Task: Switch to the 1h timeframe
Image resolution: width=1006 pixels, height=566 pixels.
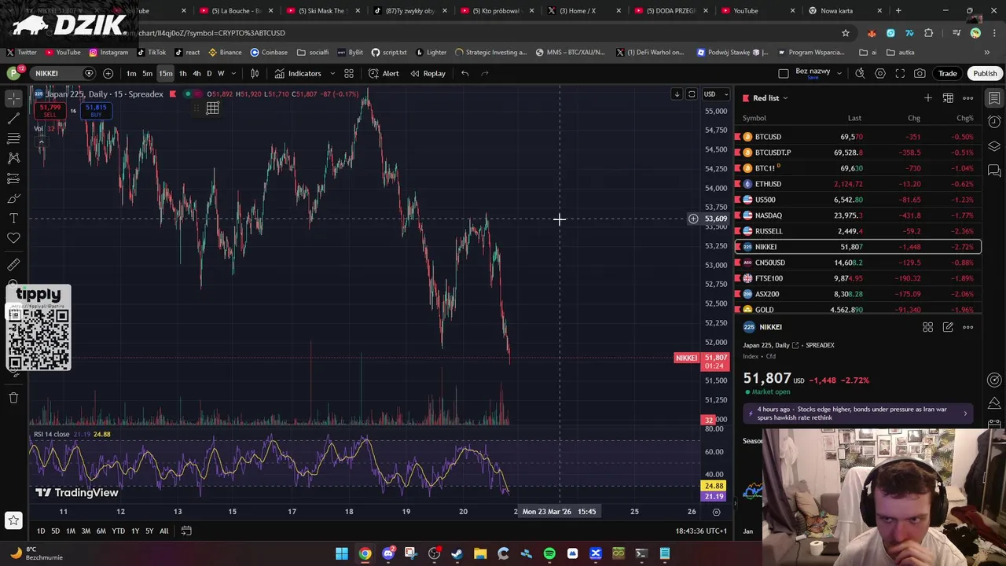Action: tap(182, 73)
